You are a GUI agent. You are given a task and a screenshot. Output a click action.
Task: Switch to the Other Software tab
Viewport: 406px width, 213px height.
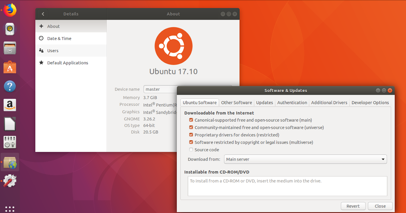click(x=236, y=102)
